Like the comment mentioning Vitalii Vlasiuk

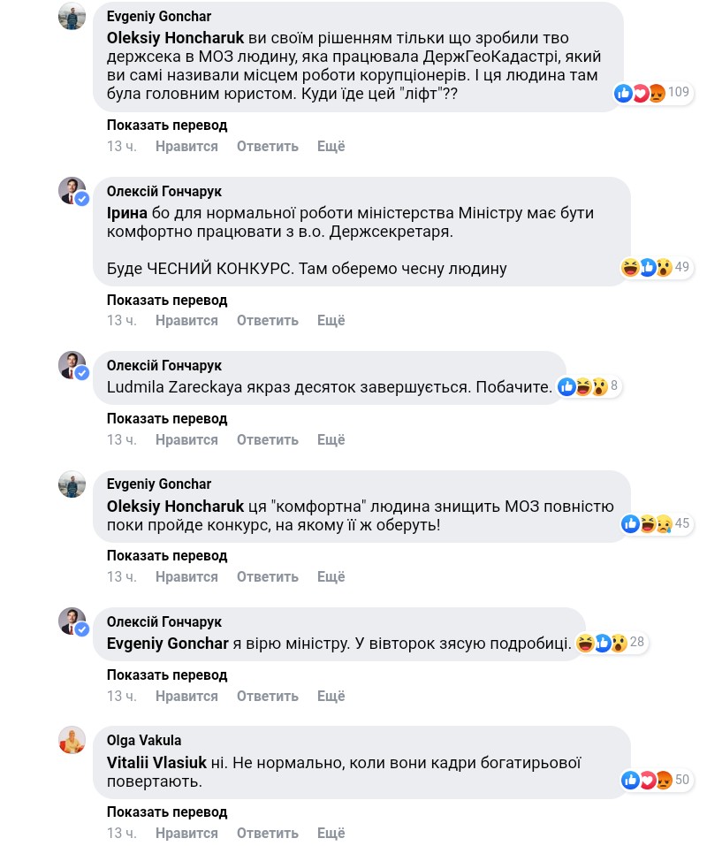pos(186,833)
